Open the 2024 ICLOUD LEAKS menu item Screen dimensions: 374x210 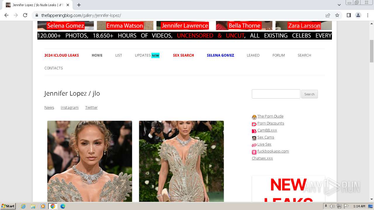[x=62, y=55]
